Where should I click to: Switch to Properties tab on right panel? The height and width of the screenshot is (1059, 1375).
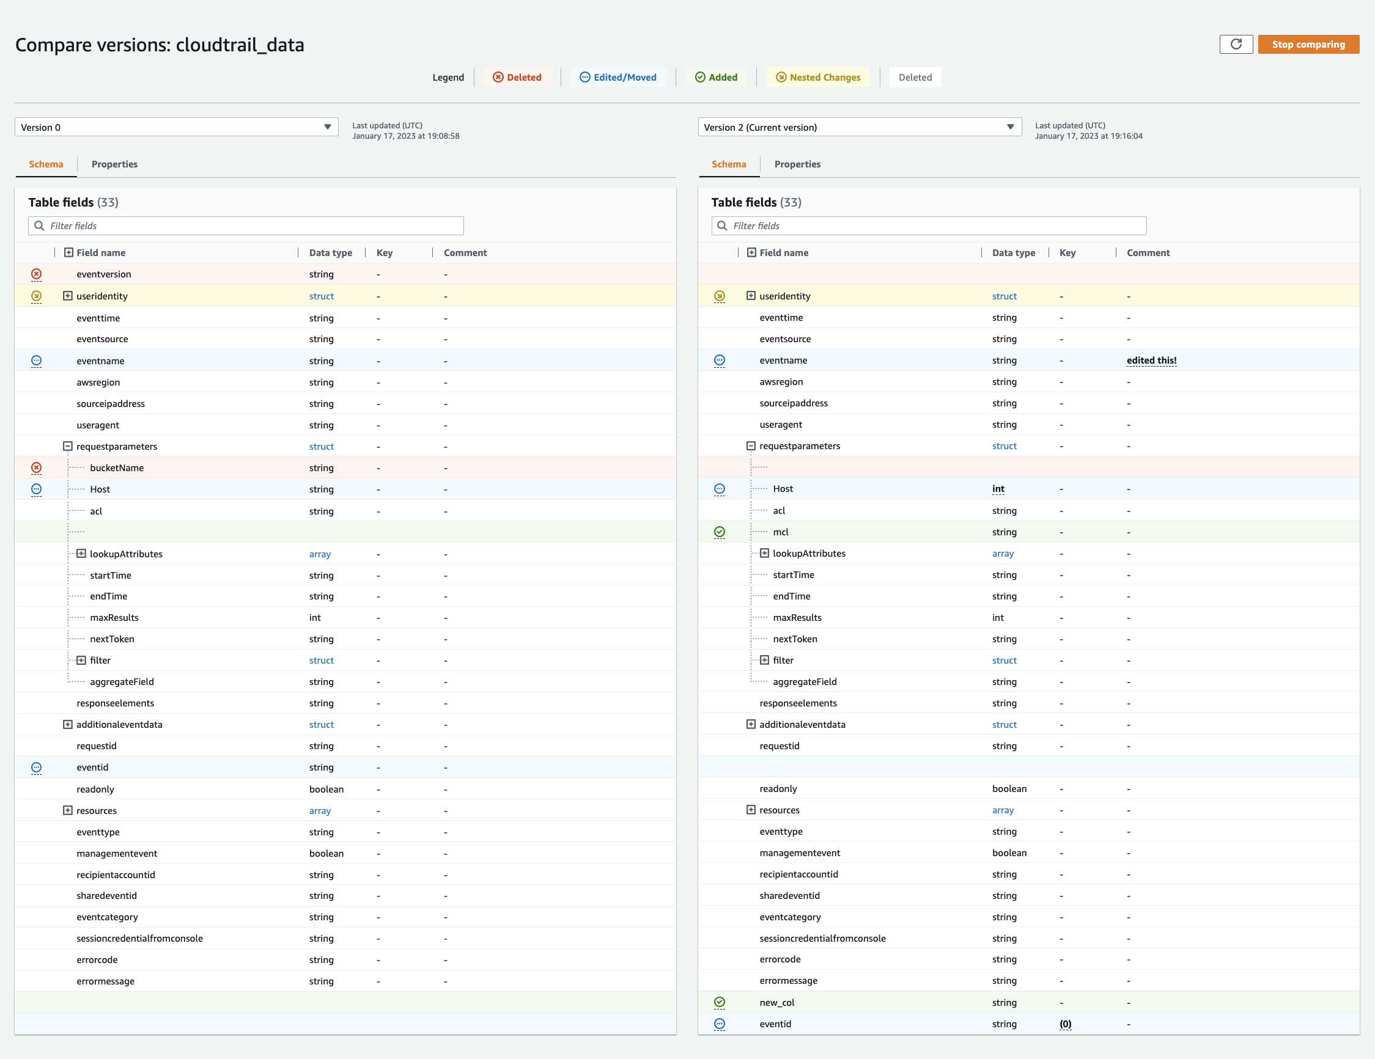(x=798, y=164)
